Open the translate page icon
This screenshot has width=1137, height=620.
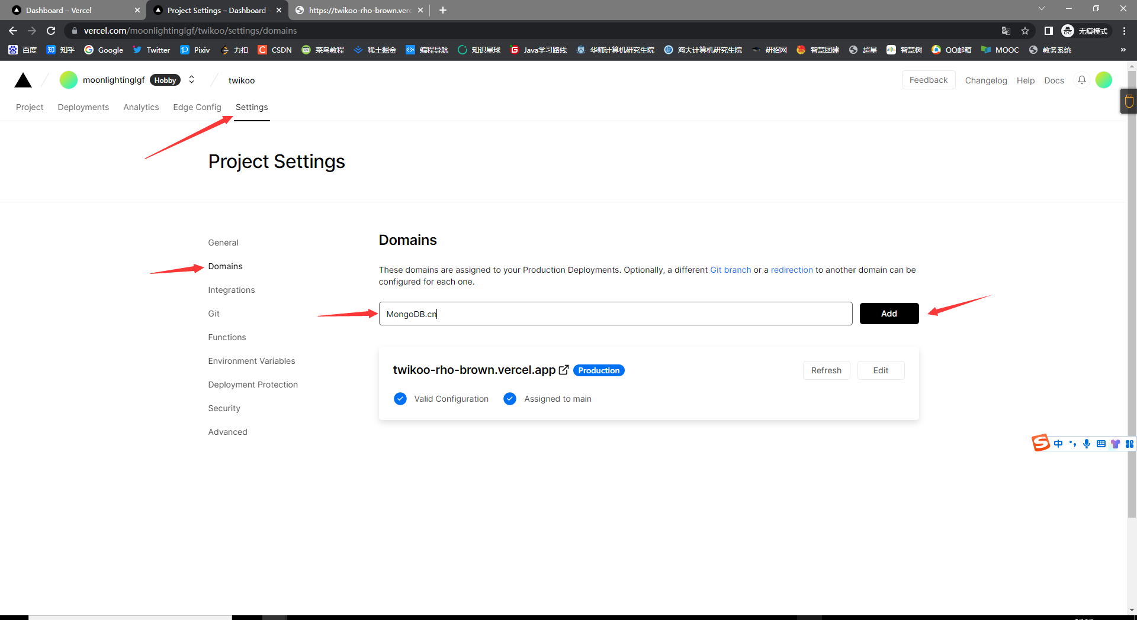click(1006, 31)
